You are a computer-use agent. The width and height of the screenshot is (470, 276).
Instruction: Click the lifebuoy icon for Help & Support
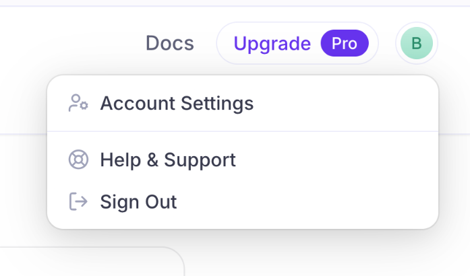78,160
